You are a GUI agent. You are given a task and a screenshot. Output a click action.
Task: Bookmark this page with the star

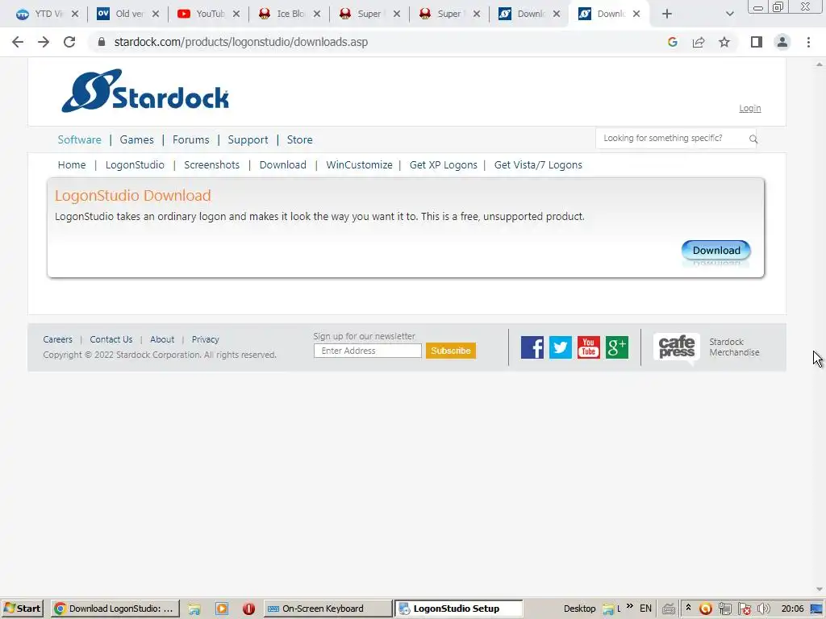point(724,42)
